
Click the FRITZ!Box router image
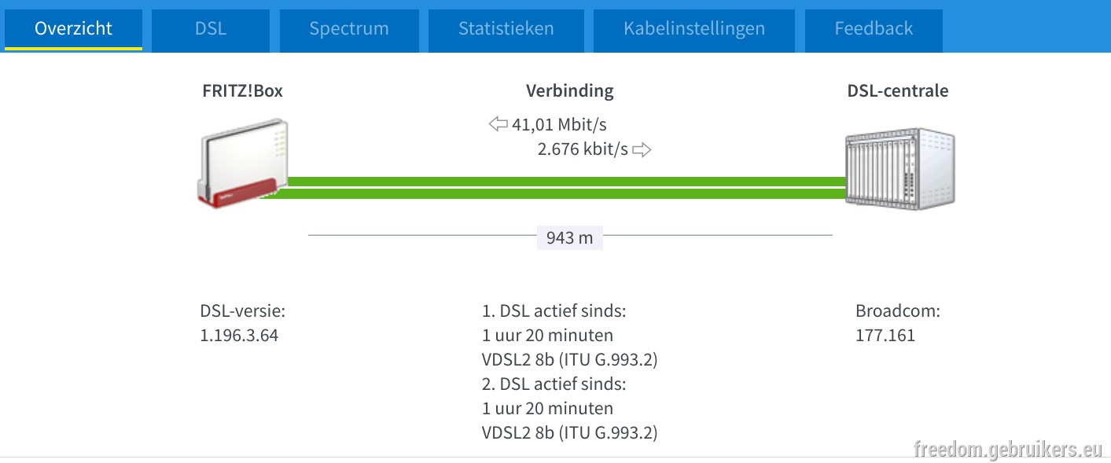click(242, 164)
